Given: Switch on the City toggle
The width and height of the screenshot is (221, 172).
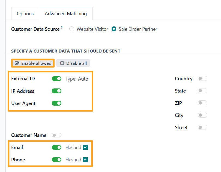Looking at the screenshot, I should pyautogui.click(x=202, y=115).
